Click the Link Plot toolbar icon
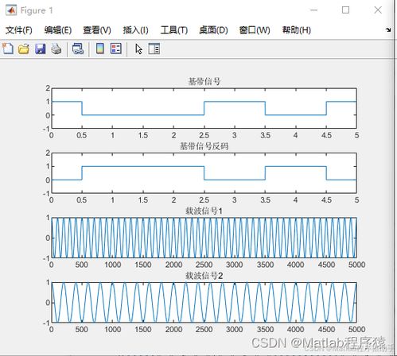Viewport: 397px width, 356px height. [78, 49]
